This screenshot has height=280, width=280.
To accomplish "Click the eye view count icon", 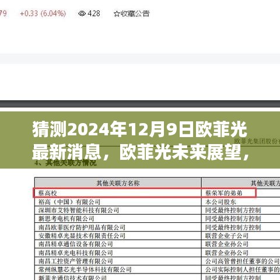I will tap(82, 13).
